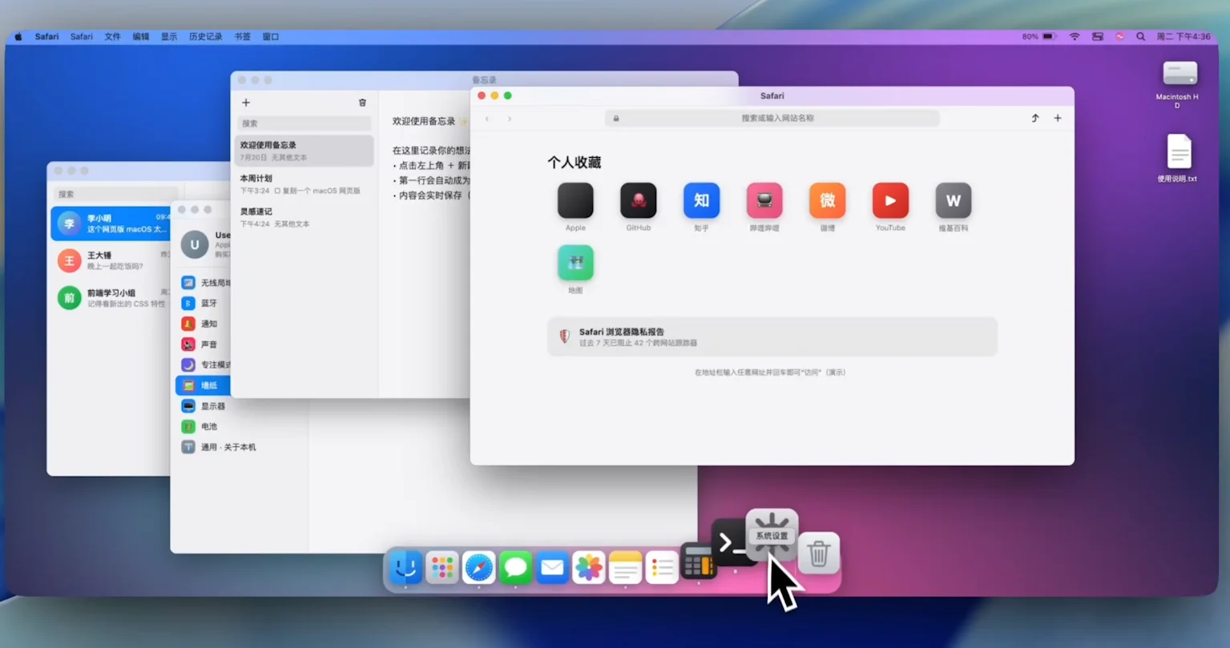Select the 灵感速记 note
The image size is (1230, 648).
(x=304, y=217)
